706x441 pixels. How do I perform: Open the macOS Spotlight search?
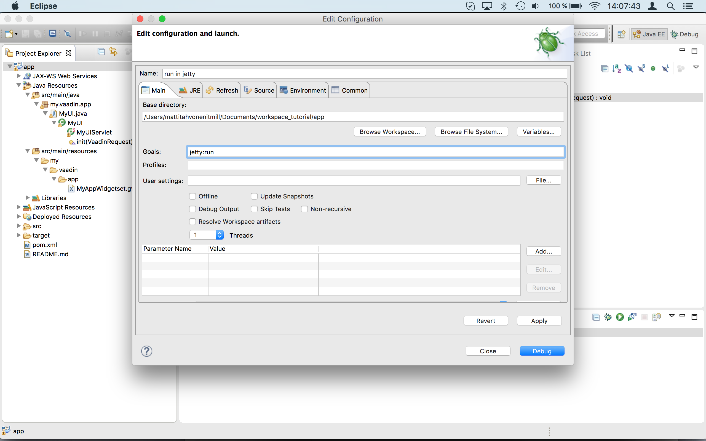tap(671, 6)
